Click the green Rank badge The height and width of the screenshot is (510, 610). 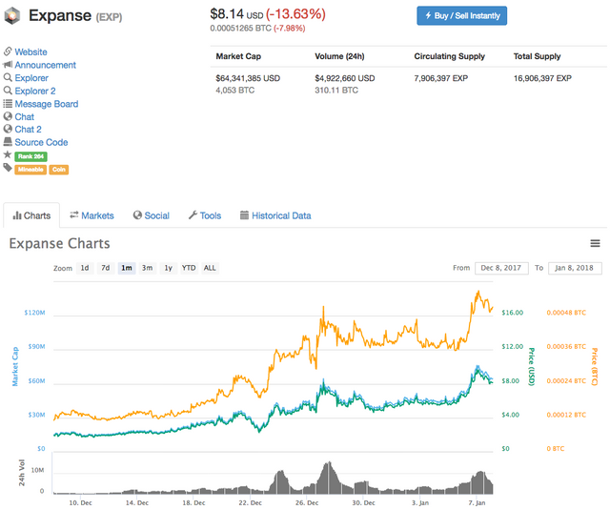click(30, 156)
